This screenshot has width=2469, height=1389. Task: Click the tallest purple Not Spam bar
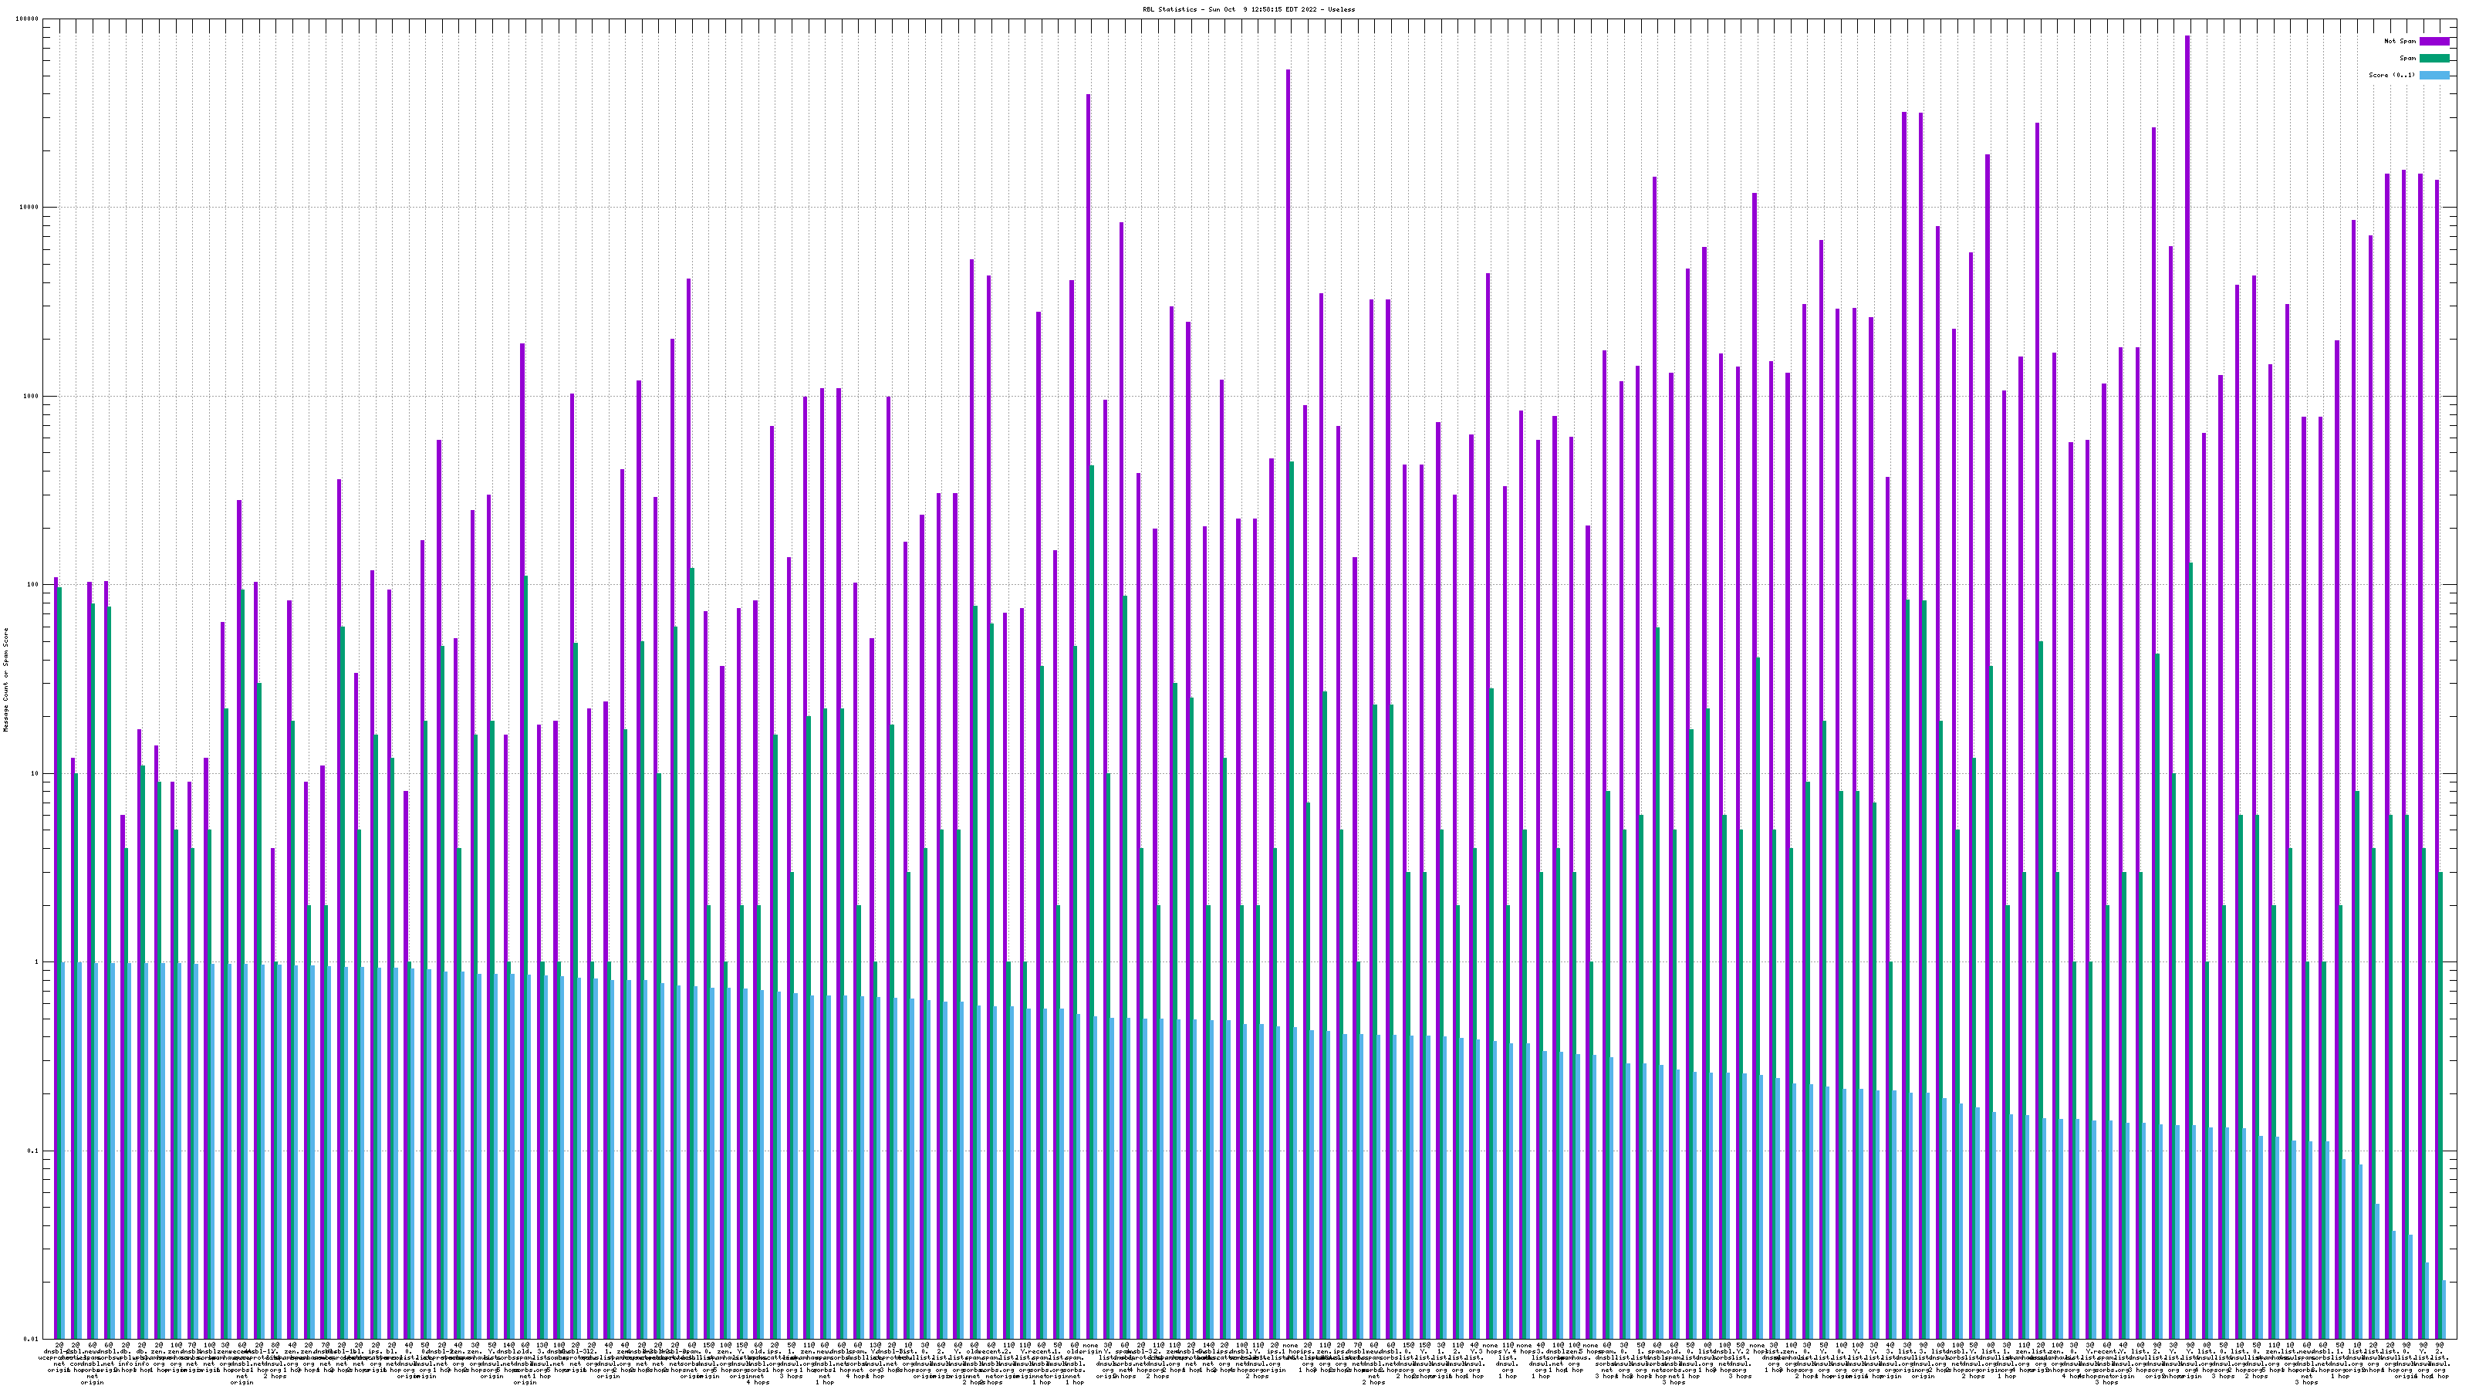click(2187, 671)
